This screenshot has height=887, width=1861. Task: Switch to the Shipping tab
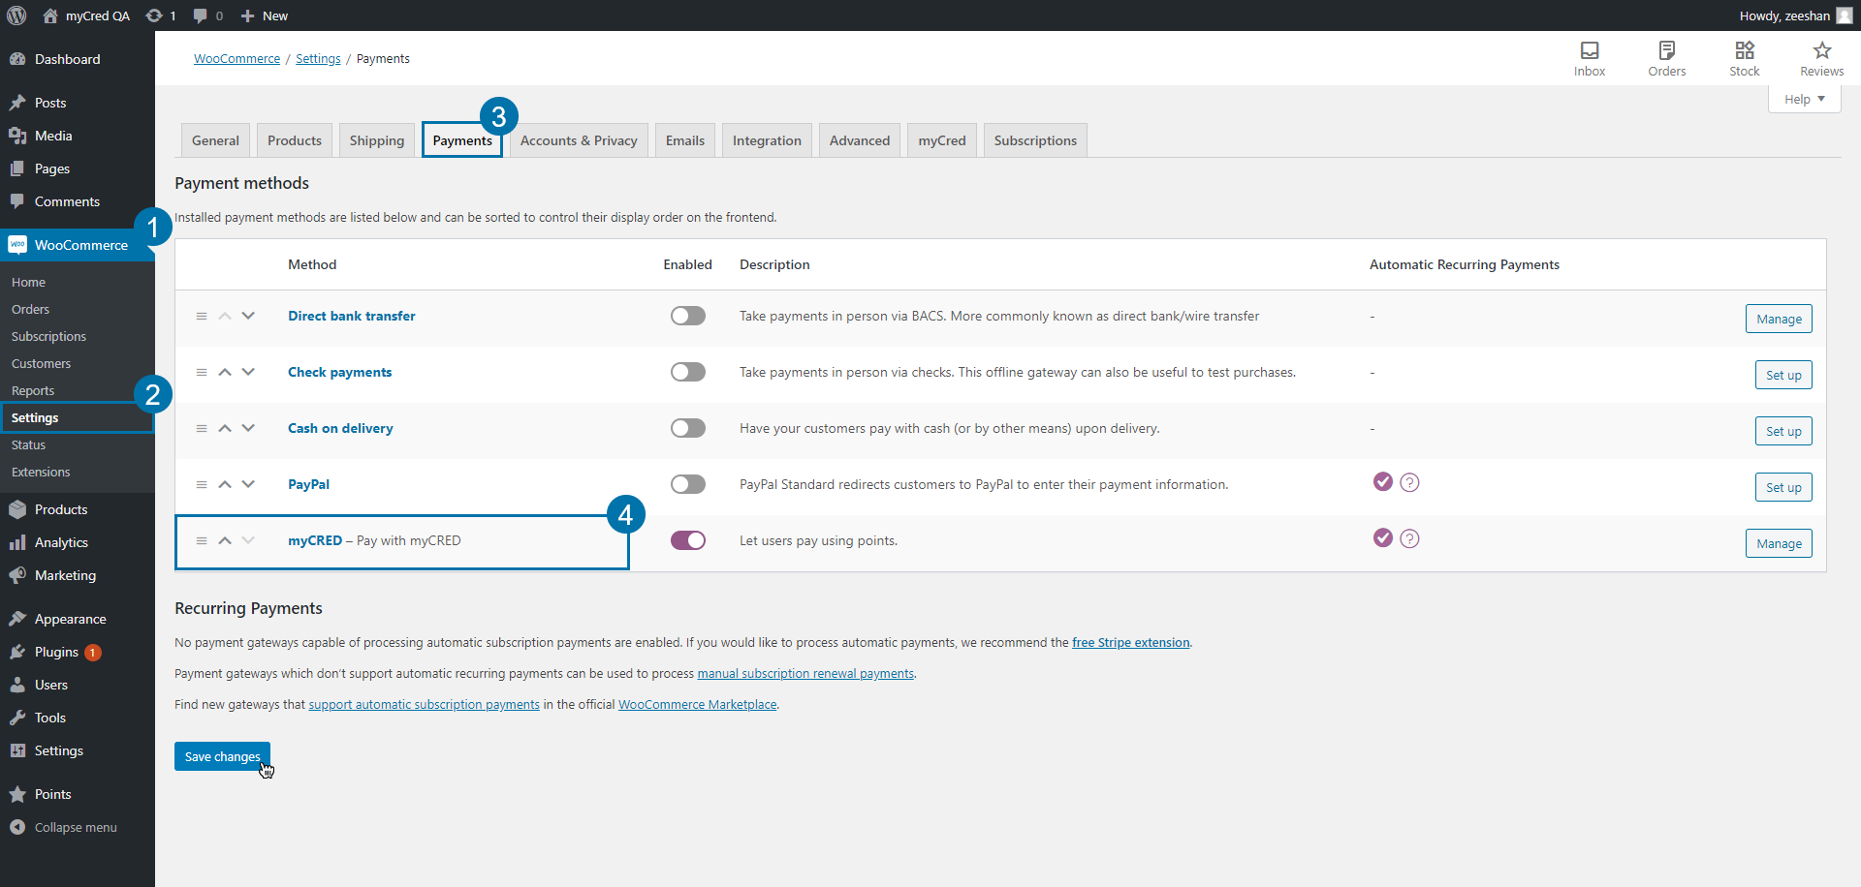377,140
